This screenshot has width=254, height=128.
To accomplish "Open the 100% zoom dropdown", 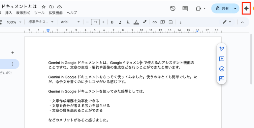I will tap(14, 22).
